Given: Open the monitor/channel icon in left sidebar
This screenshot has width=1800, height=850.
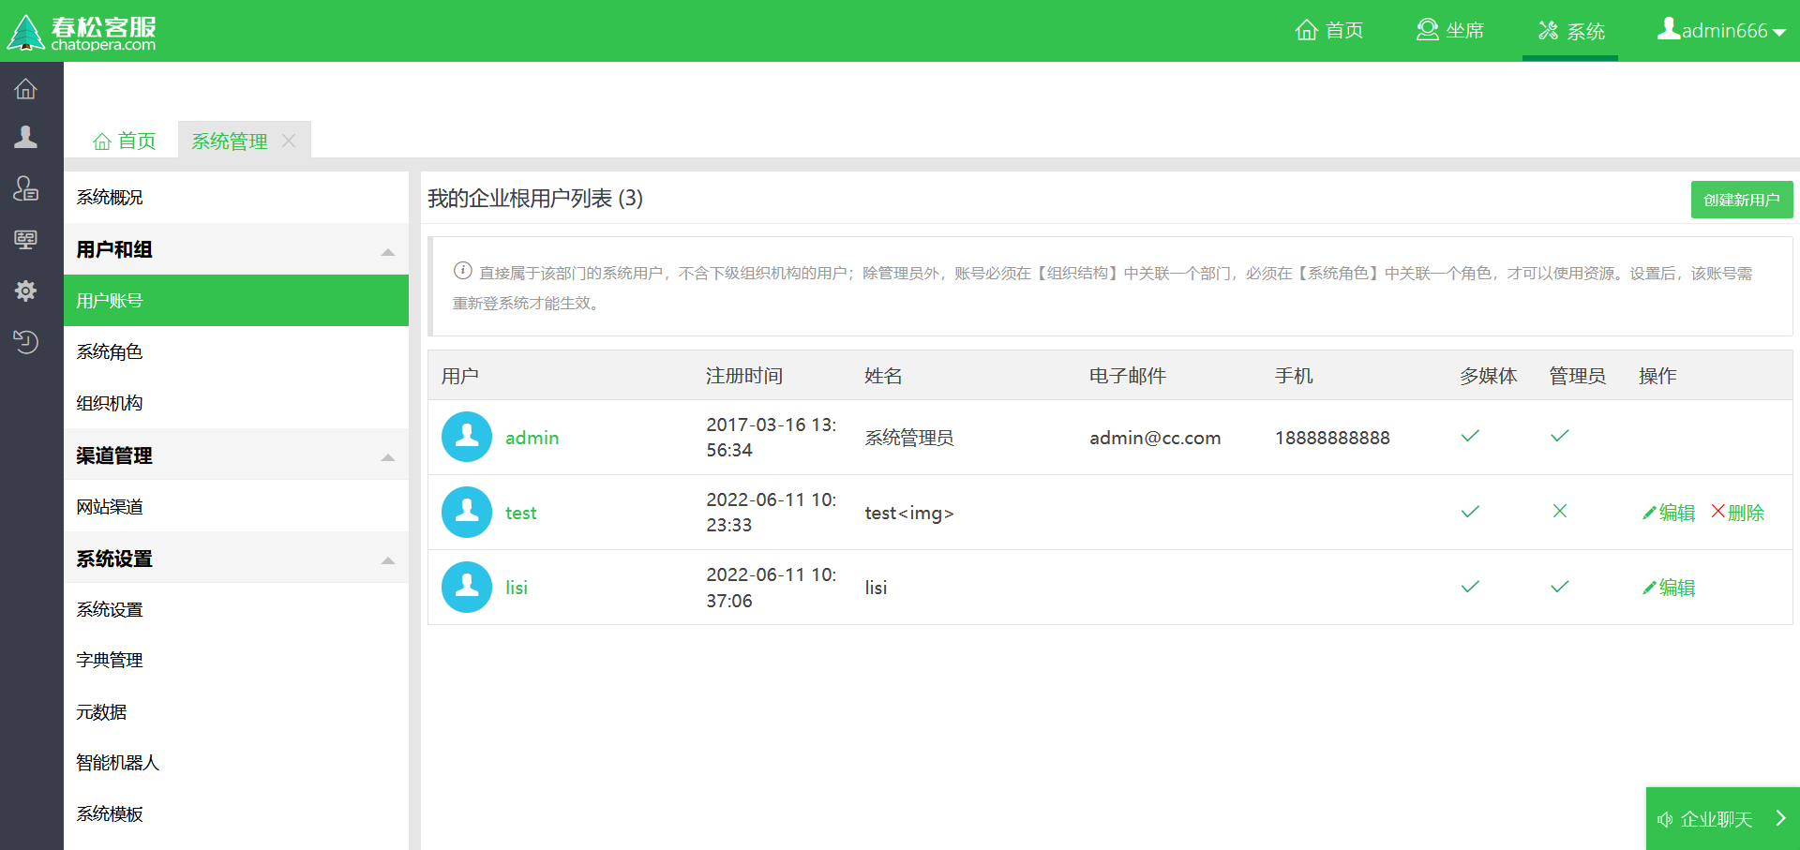Looking at the screenshot, I should coord(26,240).
